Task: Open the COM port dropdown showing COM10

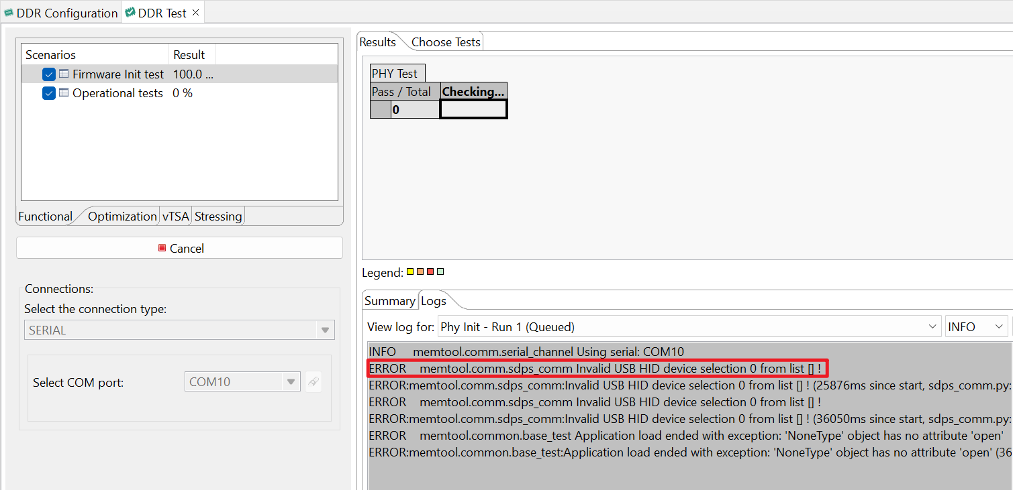Action: click(291, 381)
